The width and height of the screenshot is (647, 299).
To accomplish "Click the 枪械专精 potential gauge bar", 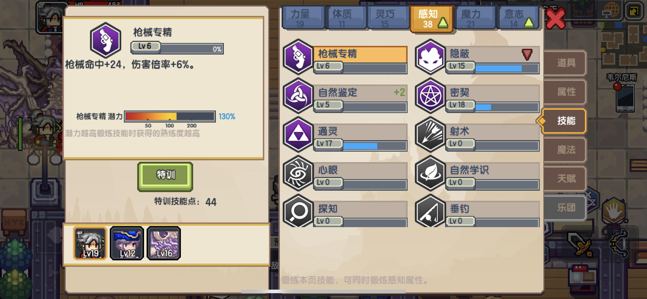I will [170, 116].
